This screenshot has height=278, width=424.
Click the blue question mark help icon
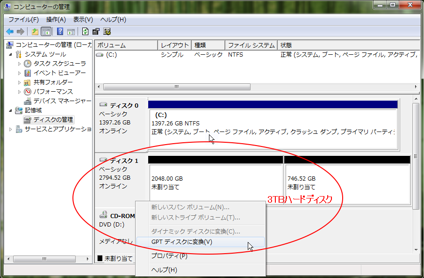coord(60,31)
